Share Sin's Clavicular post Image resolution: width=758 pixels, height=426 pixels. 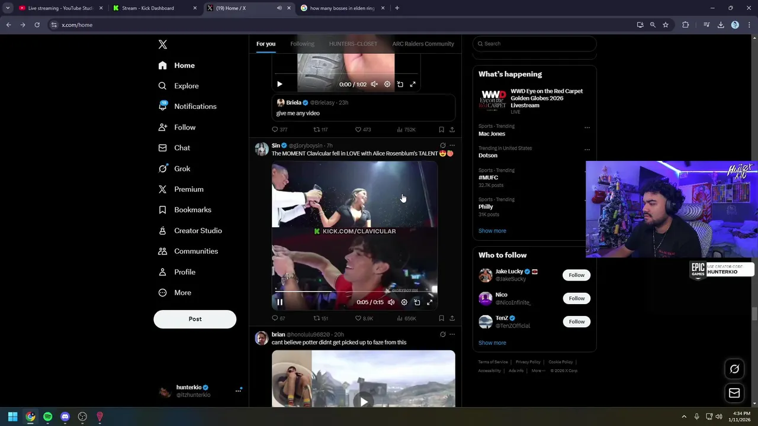pyautogui.click(x=452, y=318)
